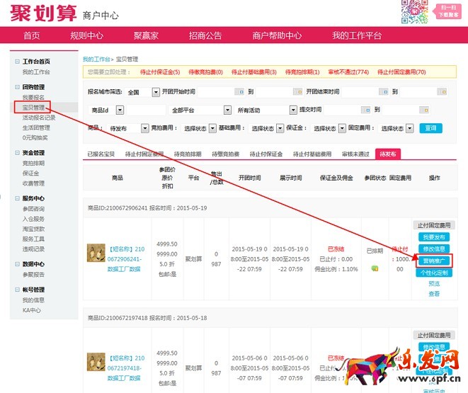
Task: Open thumbnail of product 2100672906241
Action: click(96, 254)
